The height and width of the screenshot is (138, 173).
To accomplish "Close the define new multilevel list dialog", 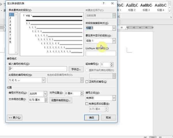I will 112,3.
